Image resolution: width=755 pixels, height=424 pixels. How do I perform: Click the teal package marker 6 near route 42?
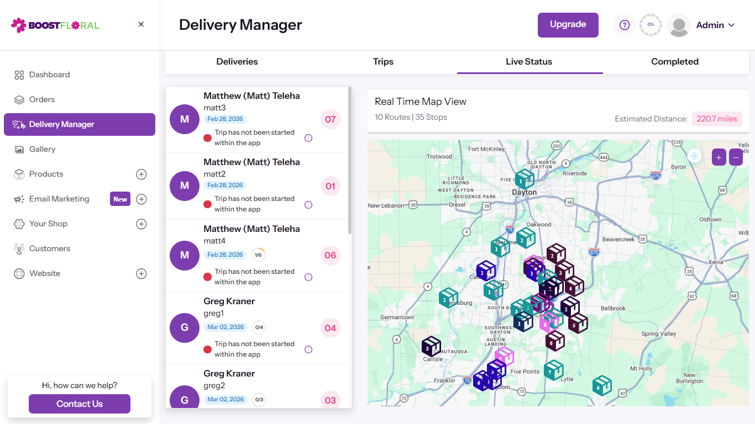pyautogui.click(x=602, y=386)
